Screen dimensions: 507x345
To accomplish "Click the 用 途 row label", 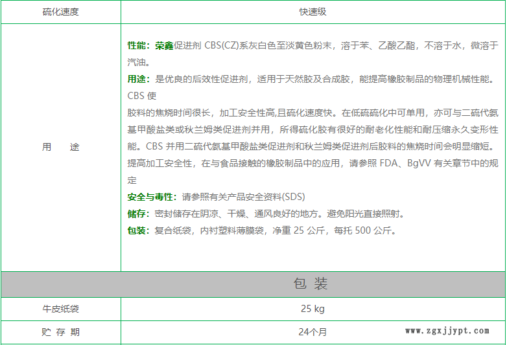I will click(60, 147).
